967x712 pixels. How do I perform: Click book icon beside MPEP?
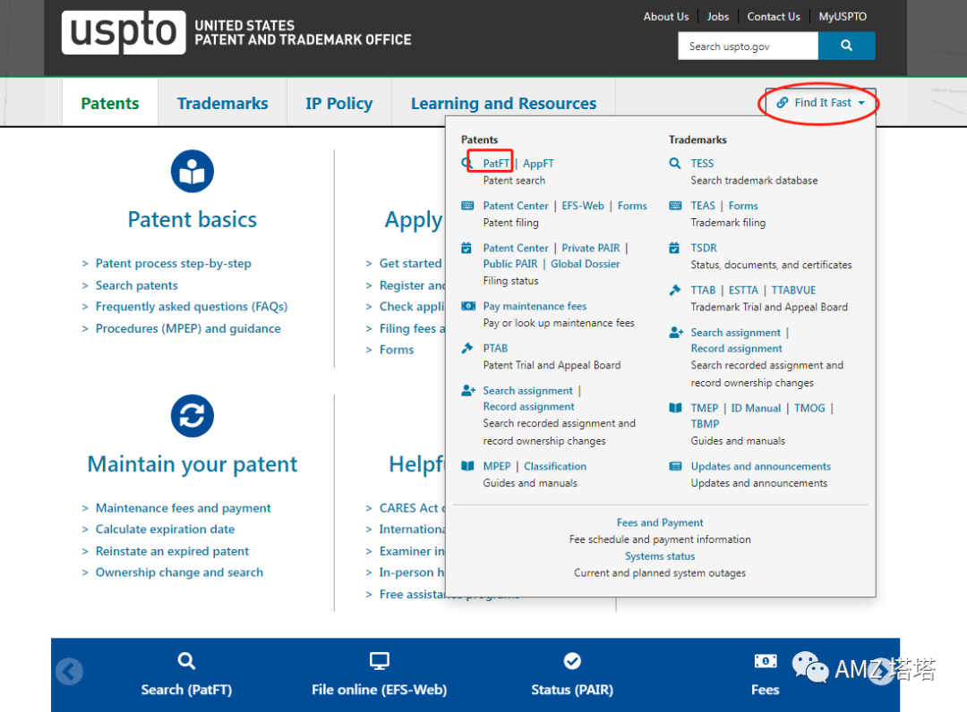pos(467,466)
